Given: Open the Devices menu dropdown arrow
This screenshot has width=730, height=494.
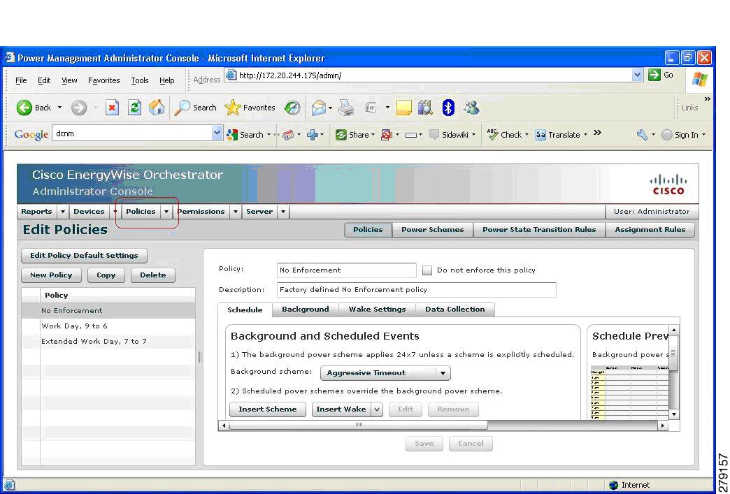Looking at the screenshot, I should pos(115,212).
